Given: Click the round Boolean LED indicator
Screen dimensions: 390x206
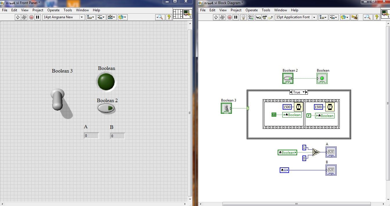Looking at the screenshot, I should (106, 82).
